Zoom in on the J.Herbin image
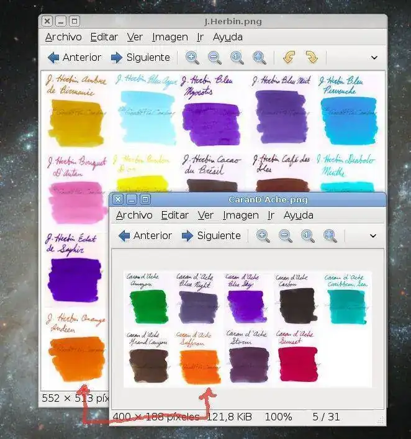411x439 pixels. pos(192,58)
